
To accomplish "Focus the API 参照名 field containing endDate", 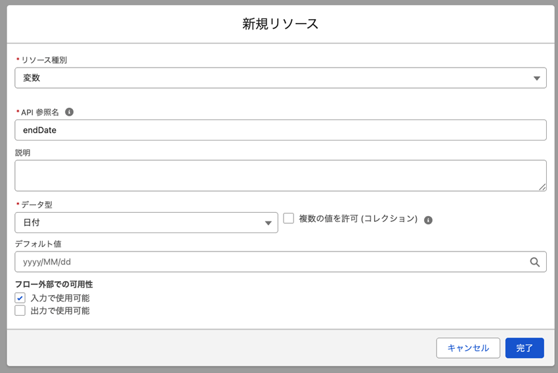I will (280, 130).
